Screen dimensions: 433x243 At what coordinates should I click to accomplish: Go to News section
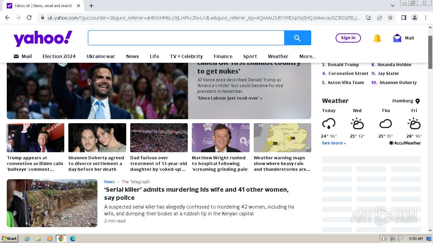tap(133, 56)
